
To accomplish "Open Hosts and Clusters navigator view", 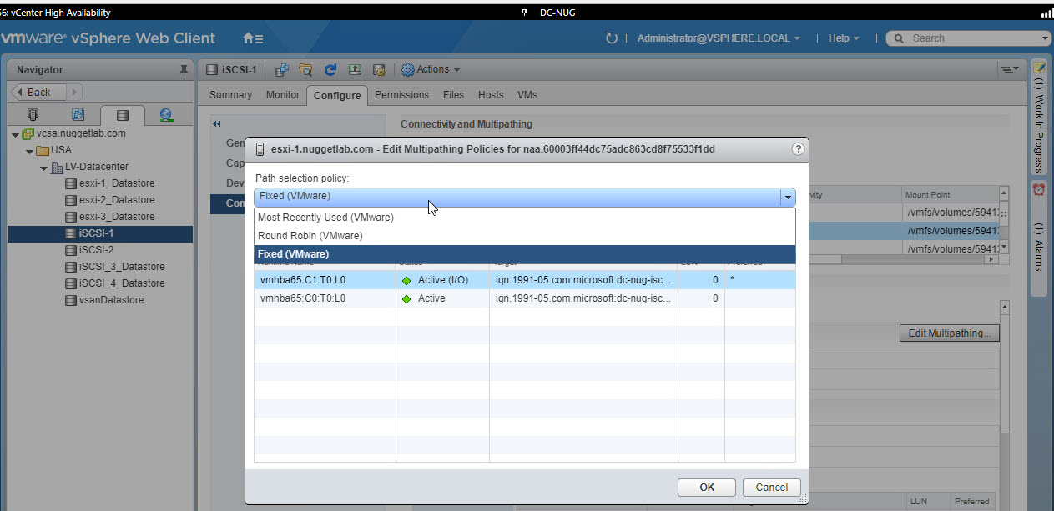I will [x=33, y=115].
